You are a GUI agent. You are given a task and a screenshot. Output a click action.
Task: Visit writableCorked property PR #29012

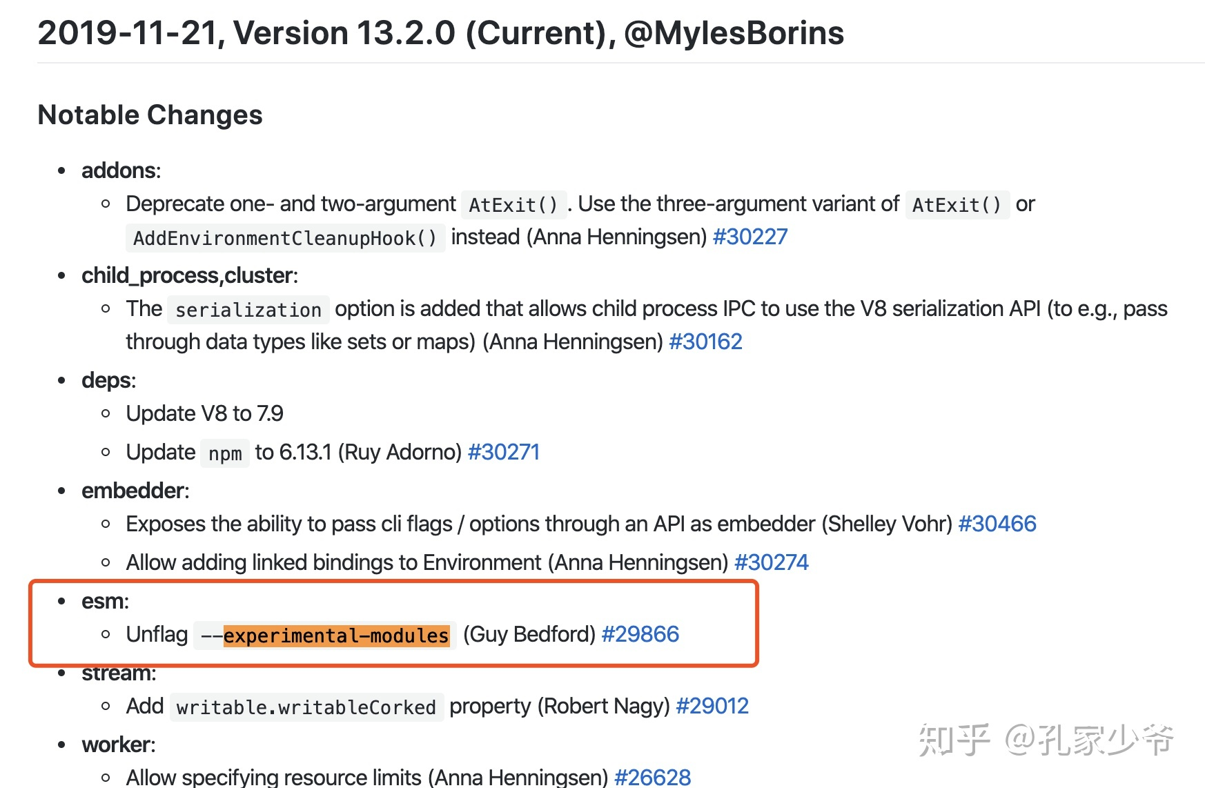point(712,707)
